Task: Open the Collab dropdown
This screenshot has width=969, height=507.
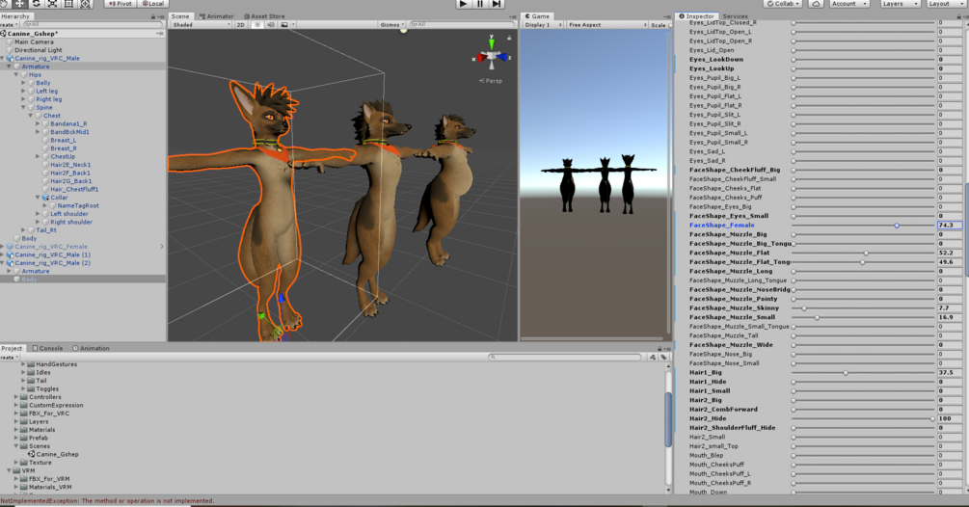Action: (x=782, y=3)
